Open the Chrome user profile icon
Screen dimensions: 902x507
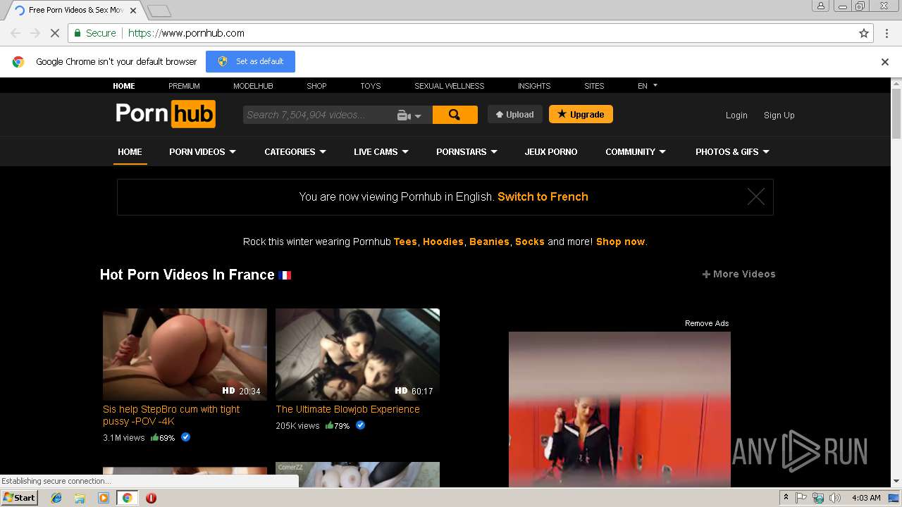[821, 6]
